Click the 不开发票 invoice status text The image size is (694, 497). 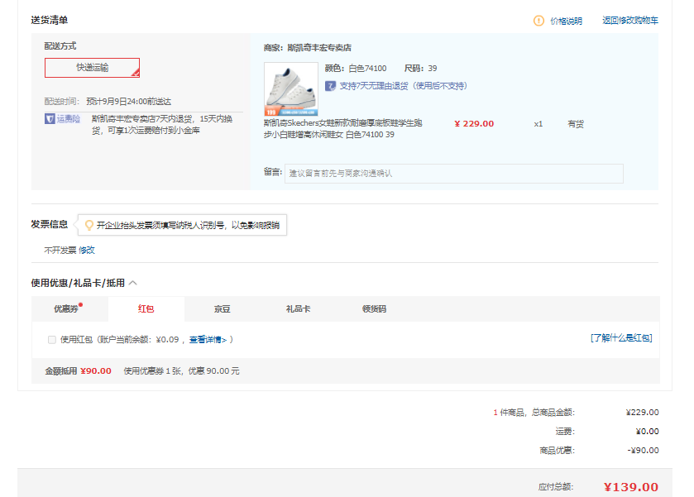click(x=60, y=250)
